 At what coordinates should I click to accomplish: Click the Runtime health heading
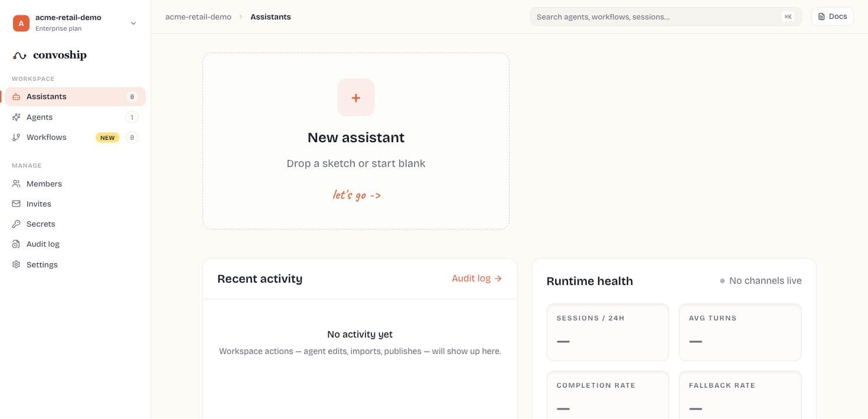coord(590,281)
